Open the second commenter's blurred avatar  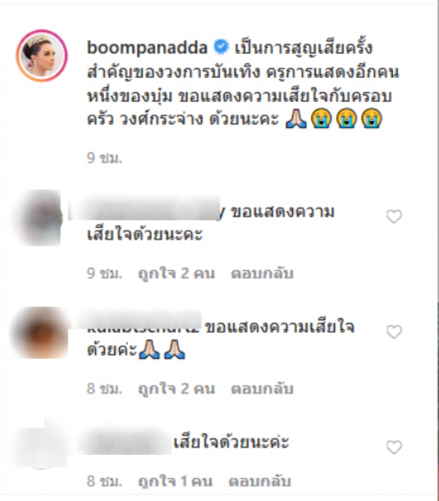click(x=40, y=333)
